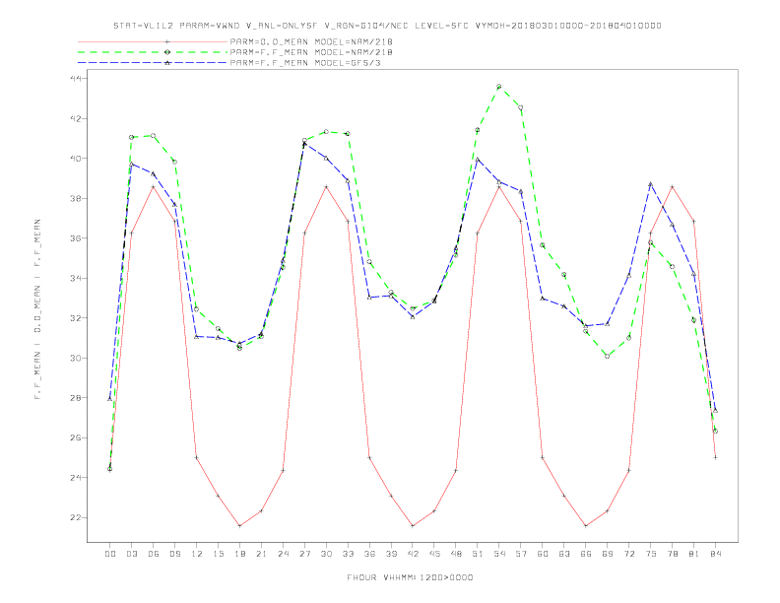Click x-axis forecast hour label 60
Screen dimensions: 780x603
(x=543, y=554)
